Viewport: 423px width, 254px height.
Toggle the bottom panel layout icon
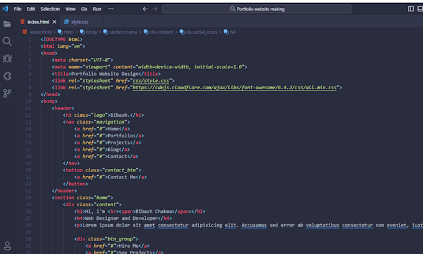pyautogui.click(x=420, y=9)
